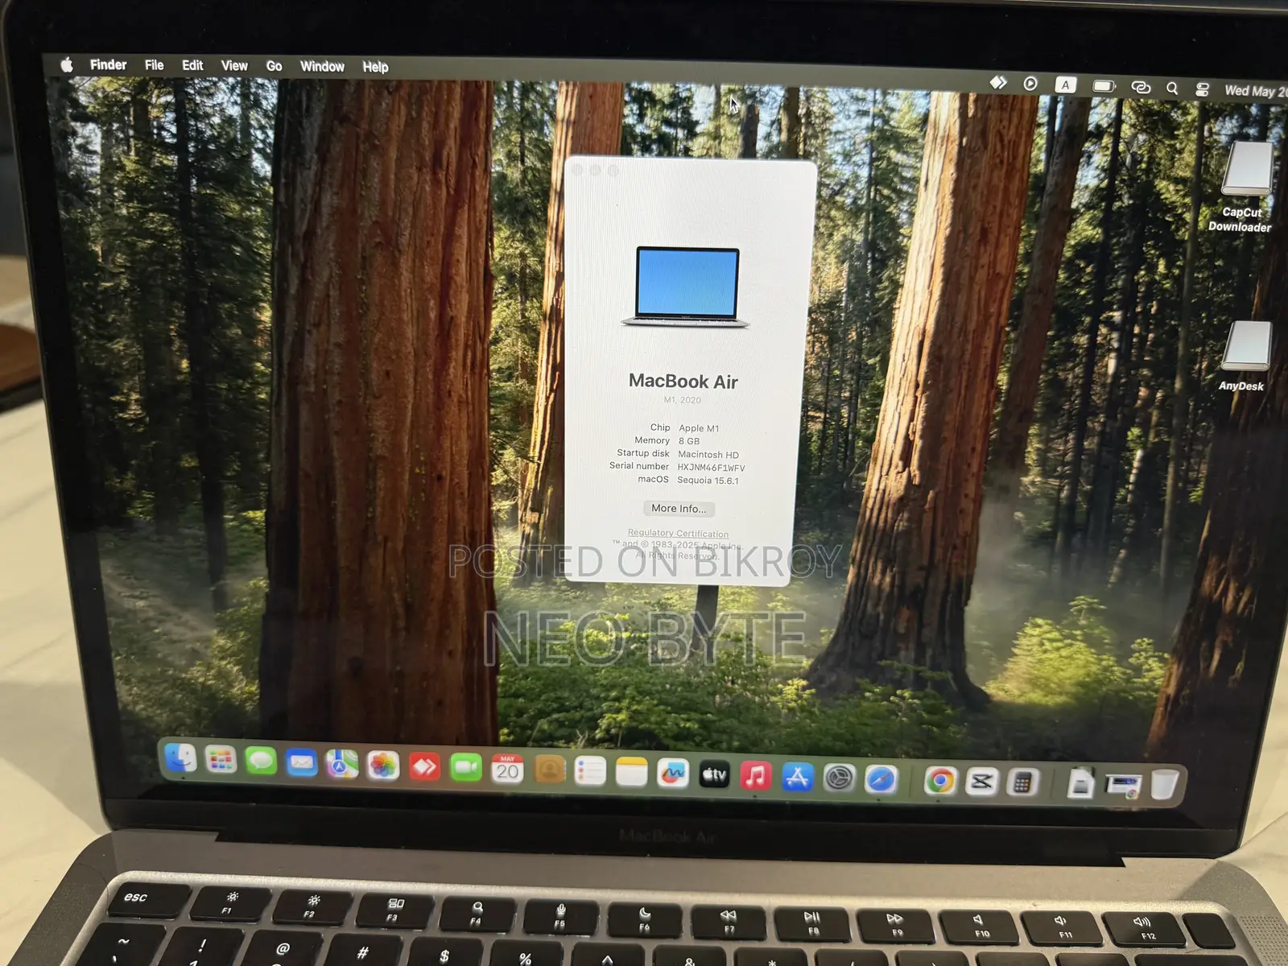Click the 8 GB memory value

click(x=689, y=441)
